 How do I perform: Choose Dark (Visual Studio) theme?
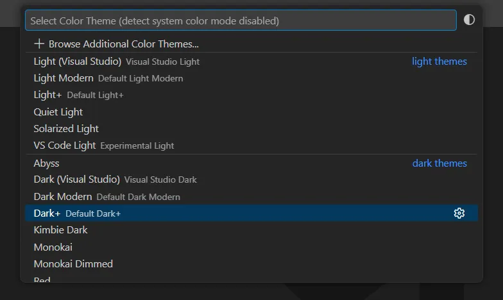[77, 179]
